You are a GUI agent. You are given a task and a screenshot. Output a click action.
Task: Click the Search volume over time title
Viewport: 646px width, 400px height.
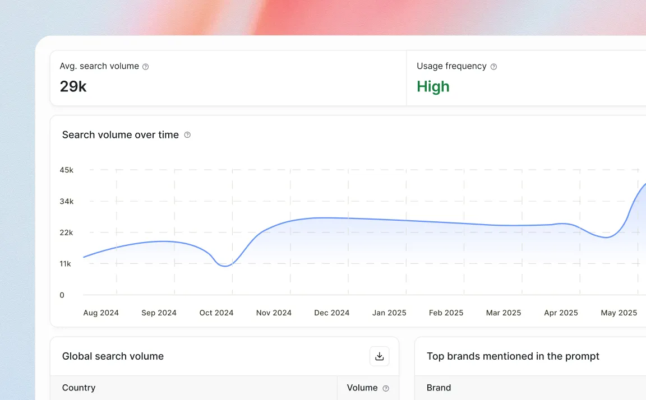click(x=121, y=135)
